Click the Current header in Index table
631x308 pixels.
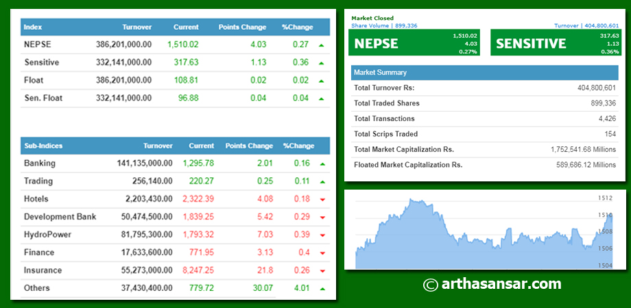[186, 27]
